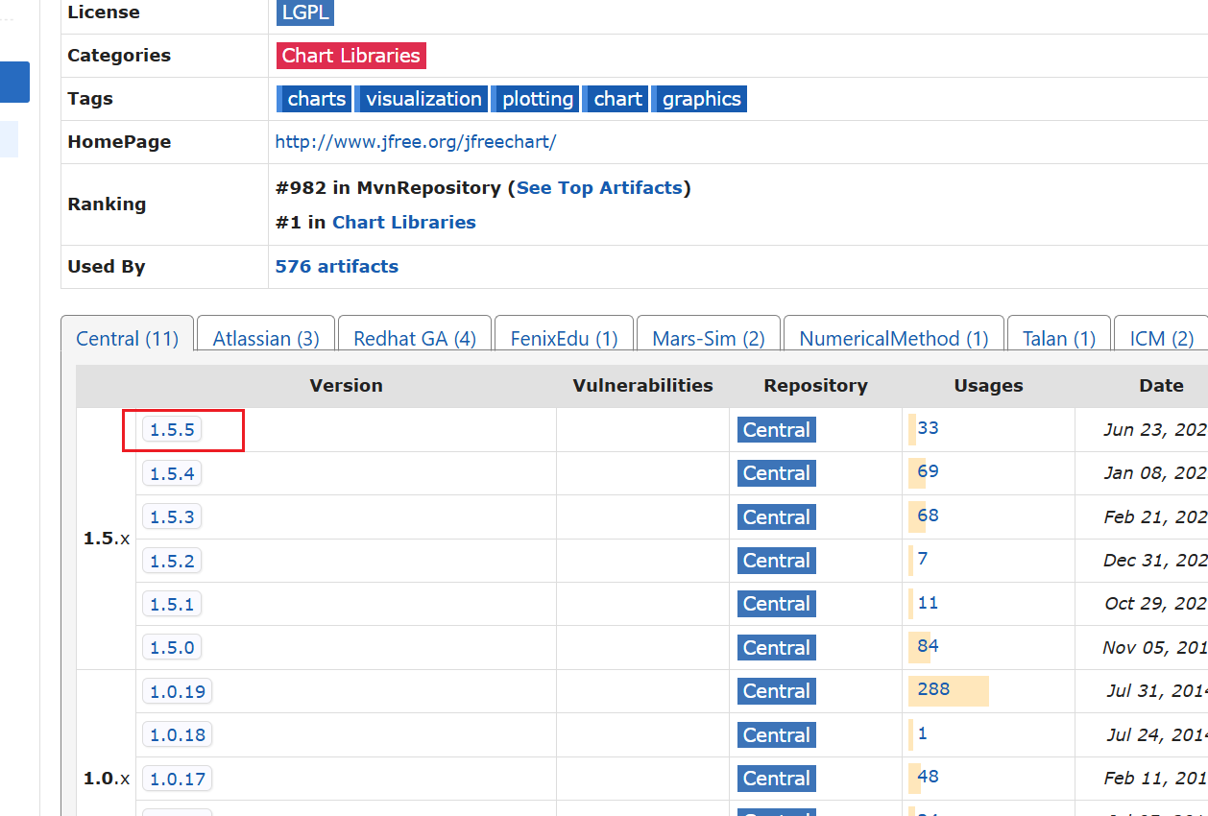Click Central repository for version 1.5.0

click(x=777, y=648)
